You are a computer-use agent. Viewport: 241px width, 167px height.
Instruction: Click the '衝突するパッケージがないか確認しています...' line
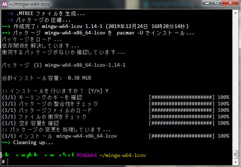(63, 52)
